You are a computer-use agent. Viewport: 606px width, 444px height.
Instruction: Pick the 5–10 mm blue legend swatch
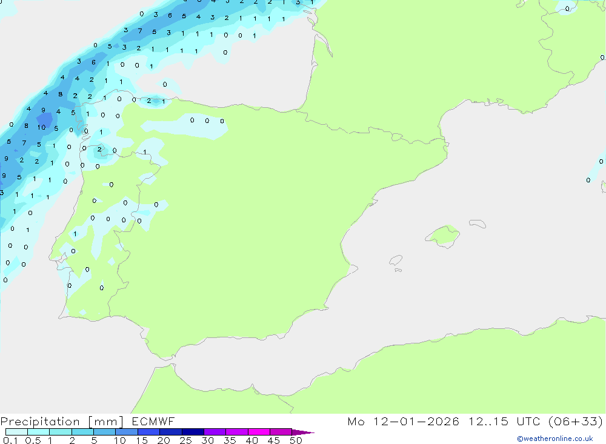click(105, 432)
